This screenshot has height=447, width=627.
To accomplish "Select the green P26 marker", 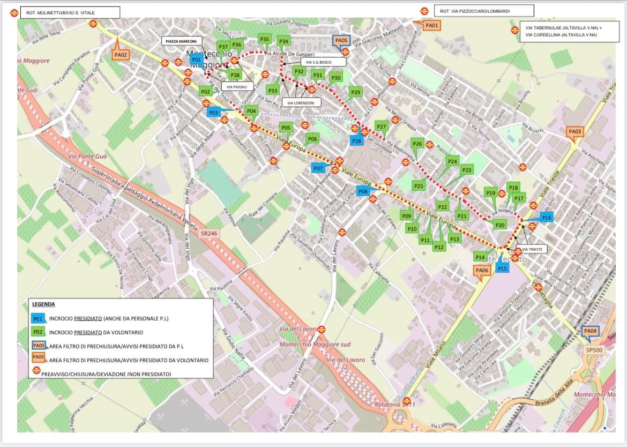I will click(417, 144).
